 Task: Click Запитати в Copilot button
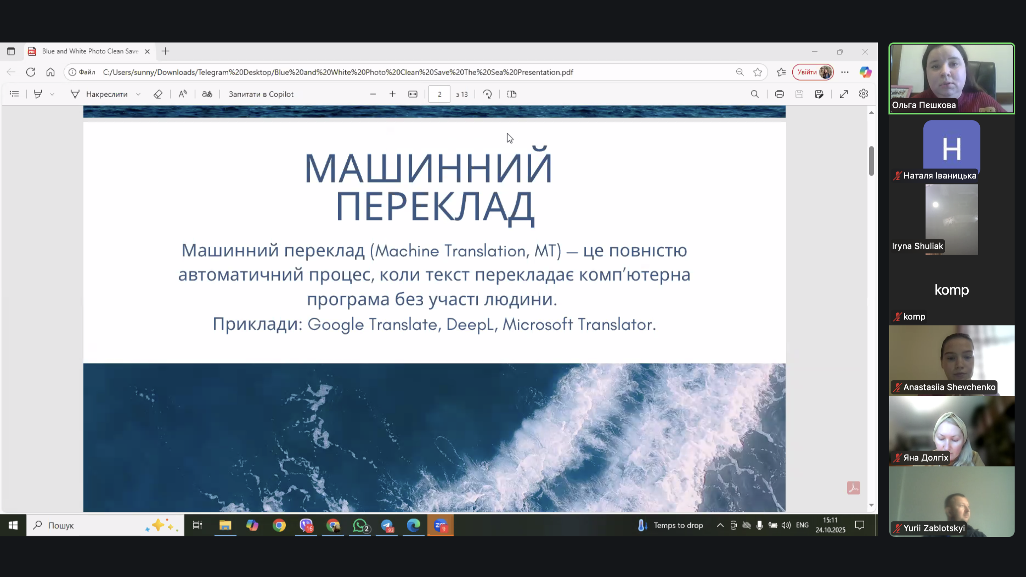click(x=261, y=94)
